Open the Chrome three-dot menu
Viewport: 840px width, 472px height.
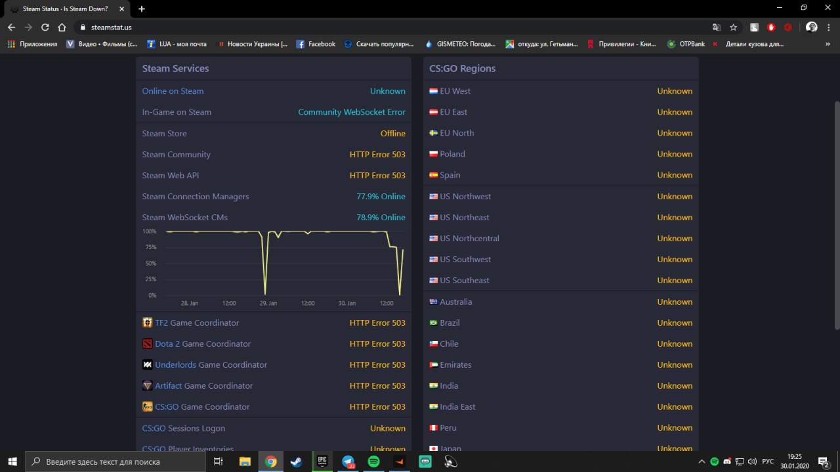(x=829, y=28)
